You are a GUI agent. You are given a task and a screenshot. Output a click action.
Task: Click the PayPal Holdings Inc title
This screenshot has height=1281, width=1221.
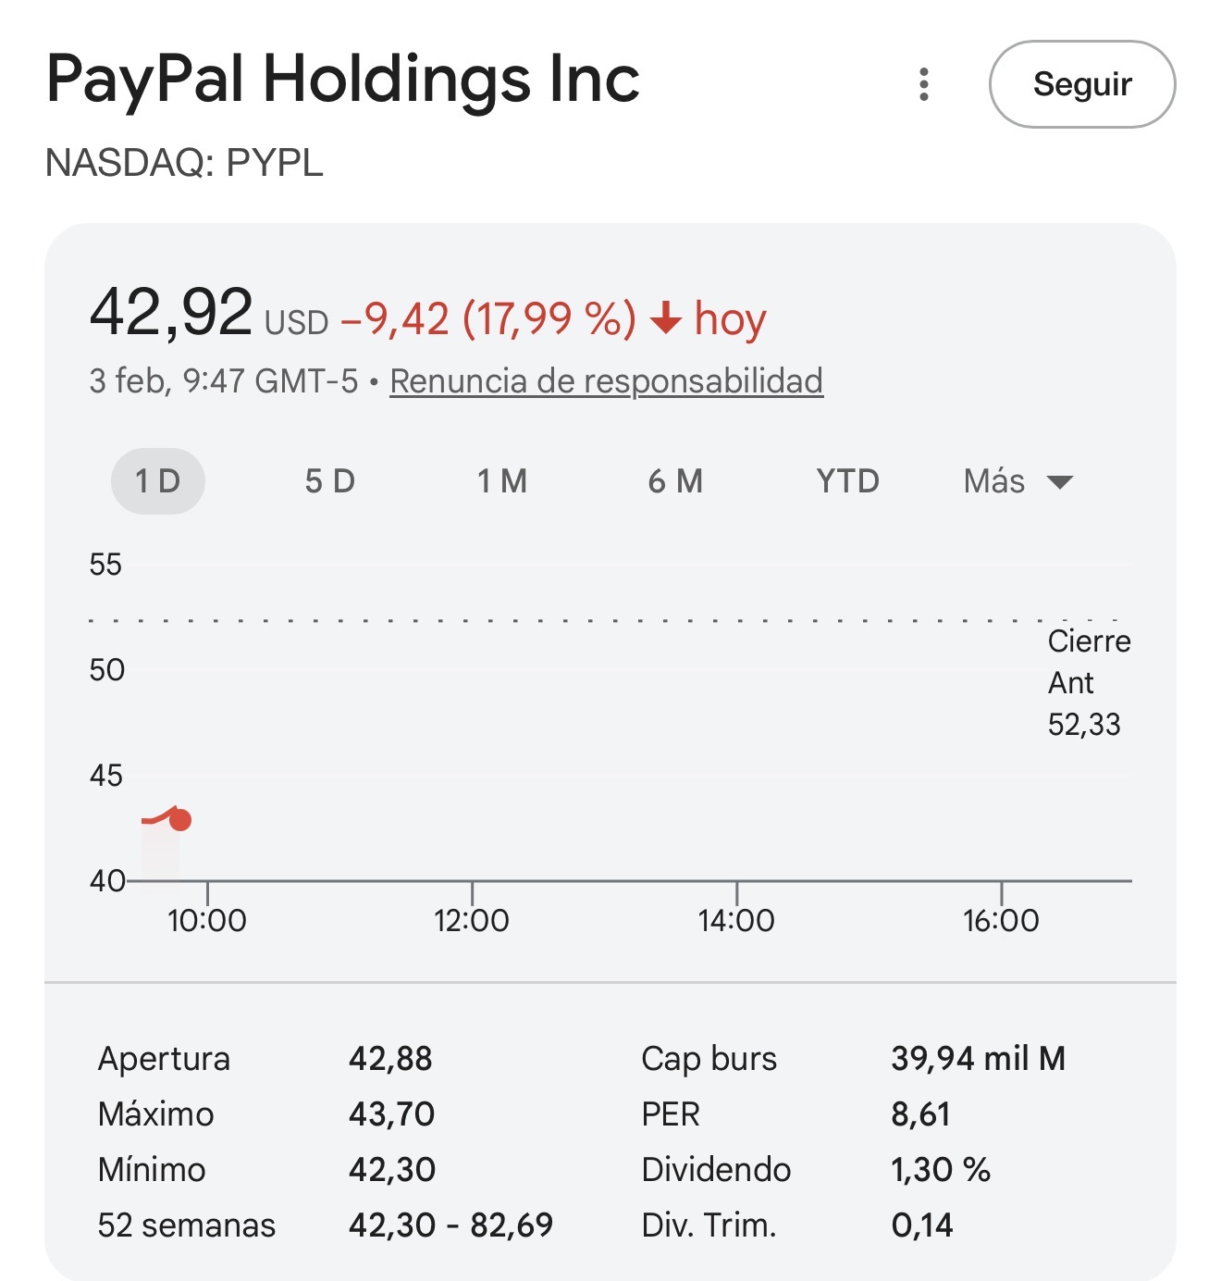pos(342,79)
